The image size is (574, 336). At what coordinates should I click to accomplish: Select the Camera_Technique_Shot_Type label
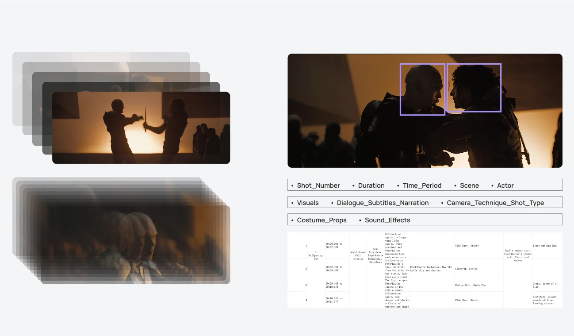coord(495,203)
